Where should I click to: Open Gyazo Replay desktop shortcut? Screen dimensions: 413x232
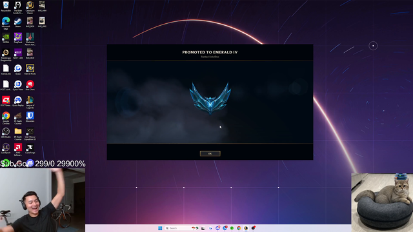(x=18, y=101)
